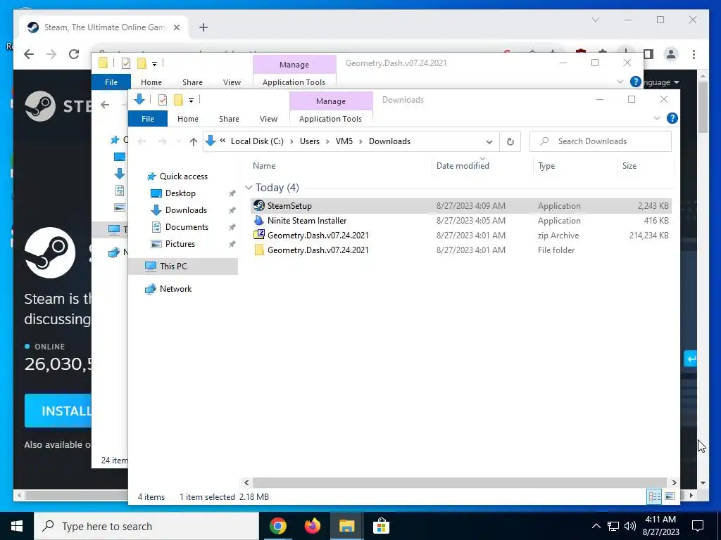Click the Downloads arrow icon in navigation pane
The width and height of the screenshot is (721, 540).
click(x=156, y=210)
